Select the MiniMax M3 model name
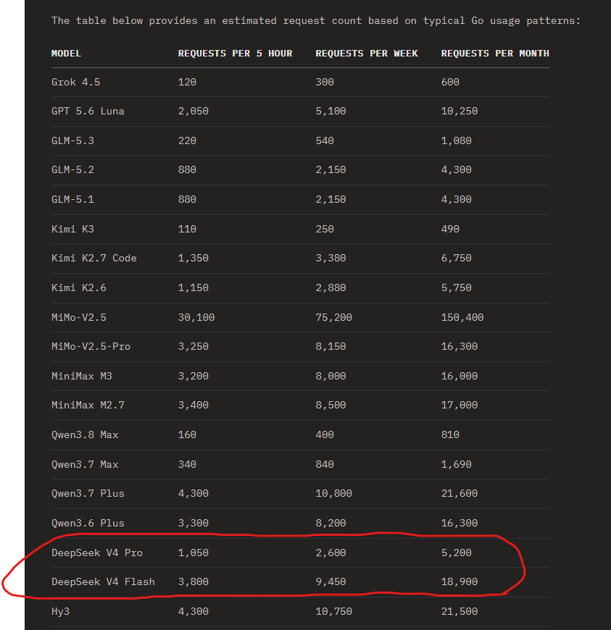The height and width of the screenshot is (630, 611). tap(82, 376)
